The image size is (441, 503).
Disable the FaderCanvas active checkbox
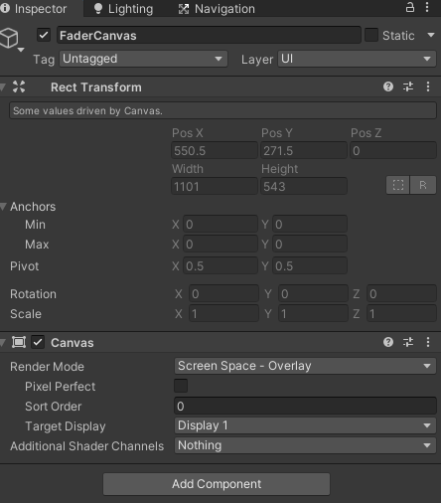44,35
